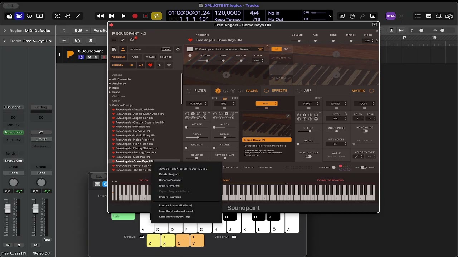Screen dimensions: 458x257
Task: Choose Export Program from context menu
Action: pos(169,186)
